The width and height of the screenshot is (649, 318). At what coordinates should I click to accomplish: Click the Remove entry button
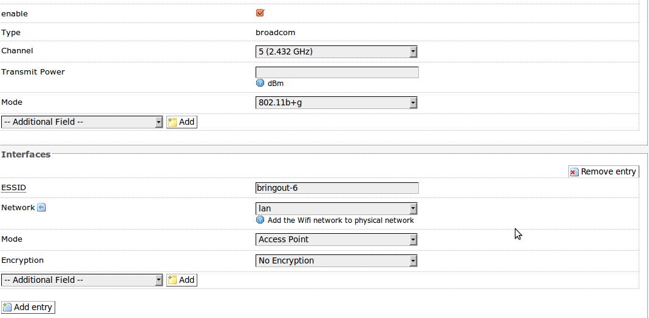pyautogui.click(x=603, y=172)
